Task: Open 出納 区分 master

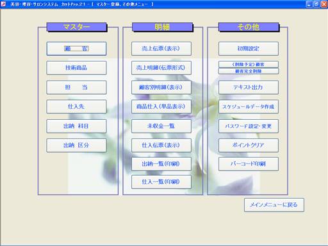Action: (76, 145)
